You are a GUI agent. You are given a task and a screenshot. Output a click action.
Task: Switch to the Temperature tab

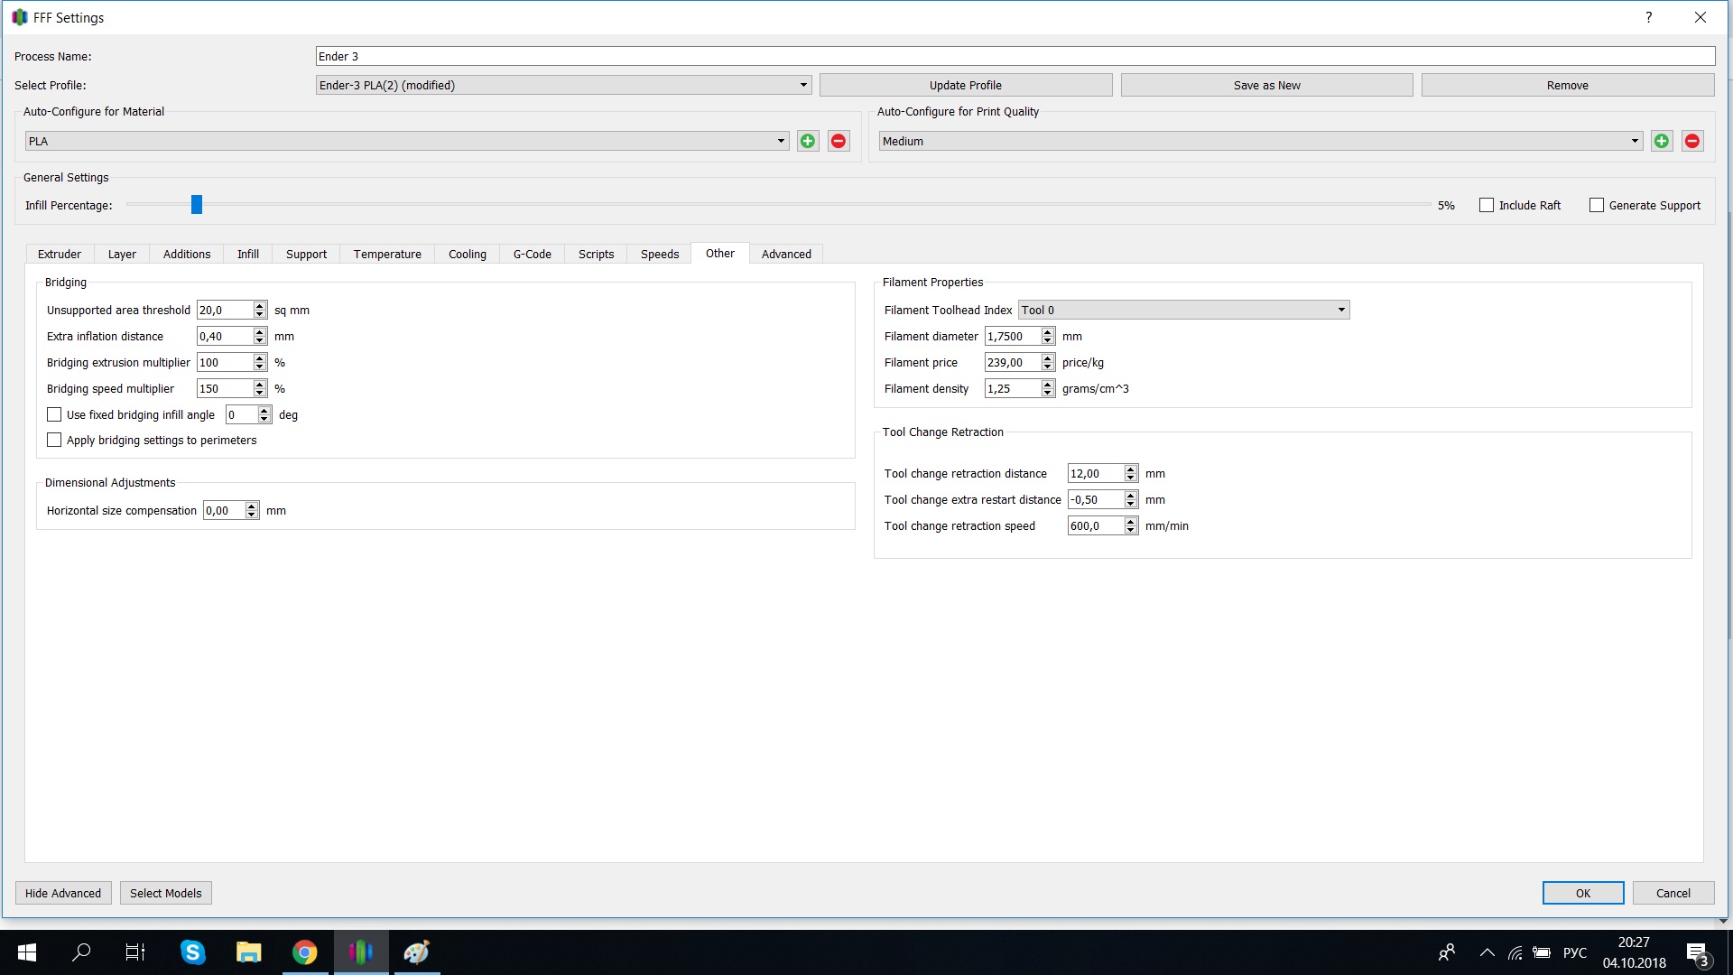(x=387, y=254)
